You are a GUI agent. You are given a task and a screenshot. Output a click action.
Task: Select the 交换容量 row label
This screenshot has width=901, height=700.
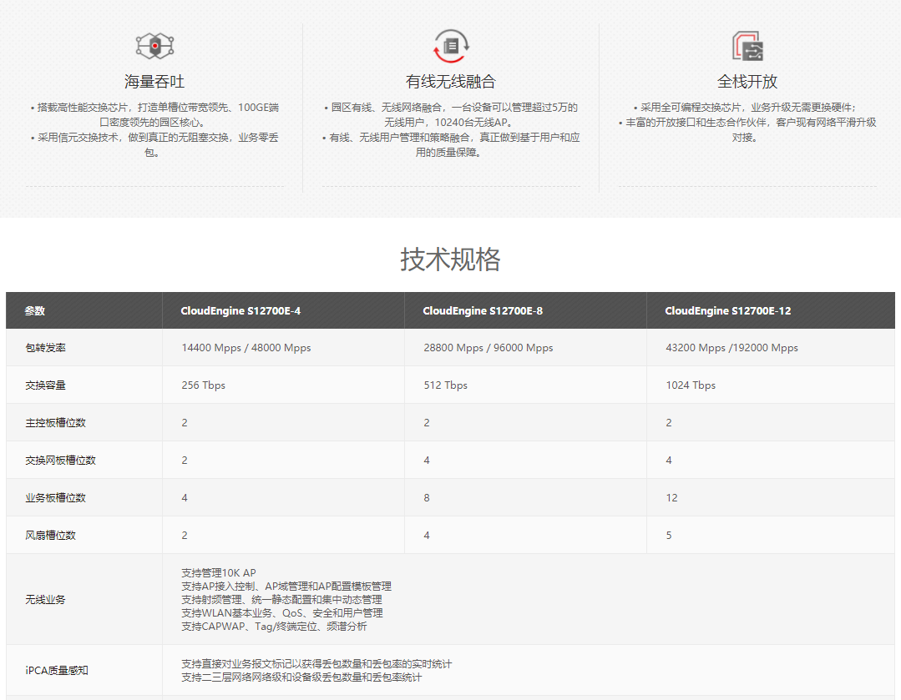(45, 385)
